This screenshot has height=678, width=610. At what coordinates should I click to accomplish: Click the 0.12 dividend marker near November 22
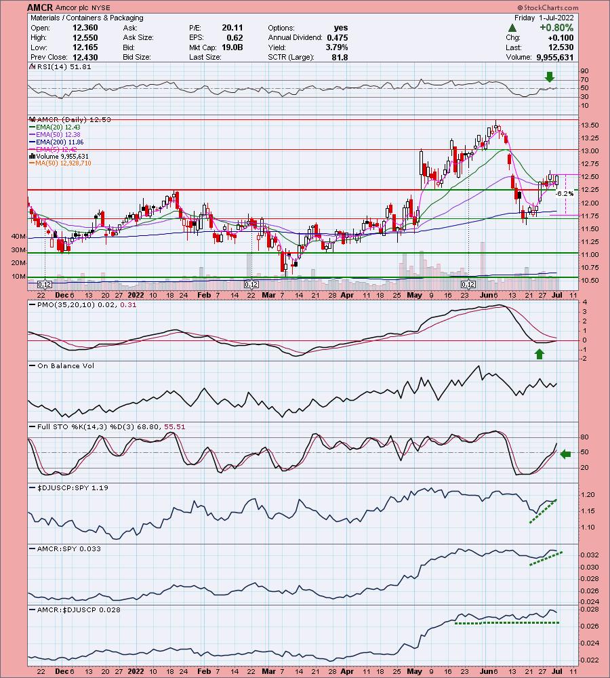[45, 285]
